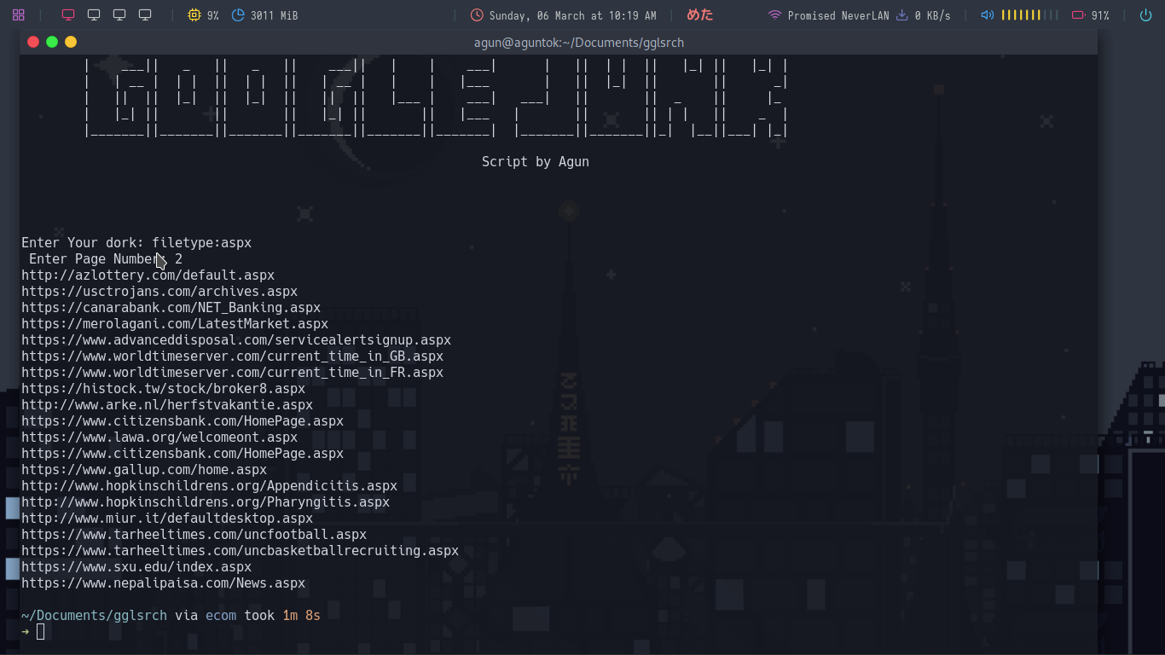Adjust the yellow volume bar level

pos(1029,15)
